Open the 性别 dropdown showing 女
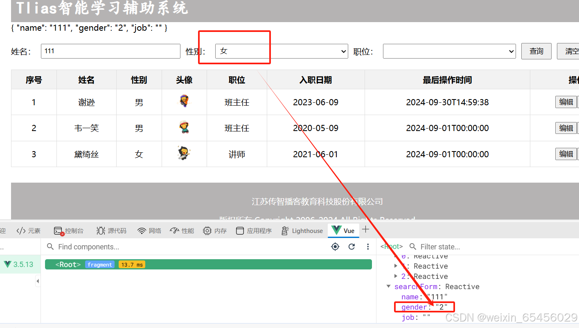Screen dimensions: 579x328 [x=282, y=51]
